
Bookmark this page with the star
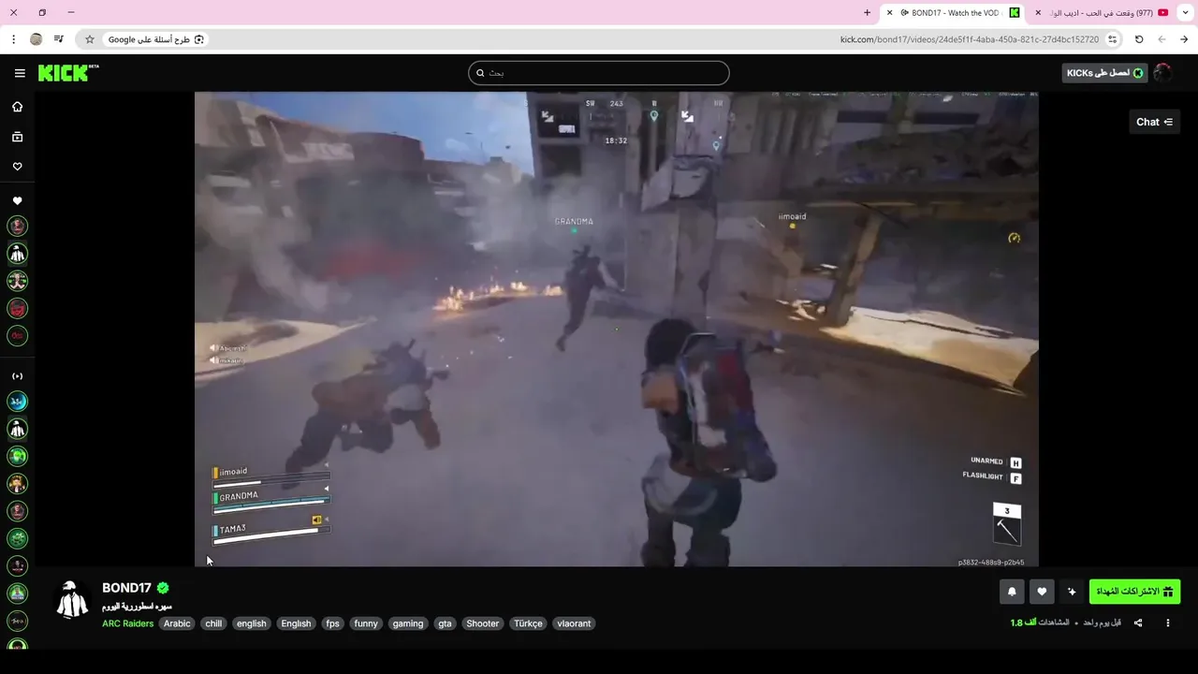coord(90,39)
